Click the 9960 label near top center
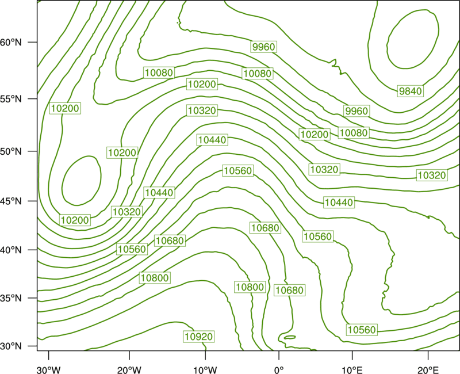 [264, 47]
